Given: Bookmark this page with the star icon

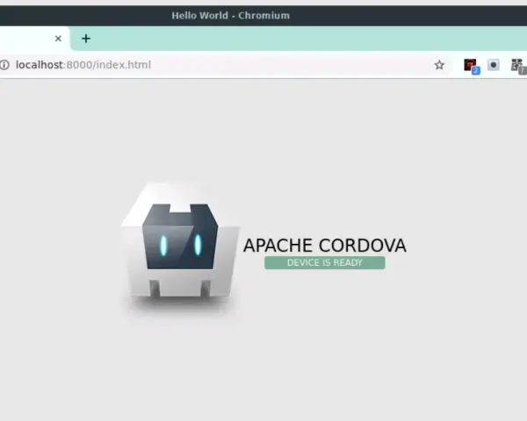Looking at the screenshot, I should click(x=439, y=65).
